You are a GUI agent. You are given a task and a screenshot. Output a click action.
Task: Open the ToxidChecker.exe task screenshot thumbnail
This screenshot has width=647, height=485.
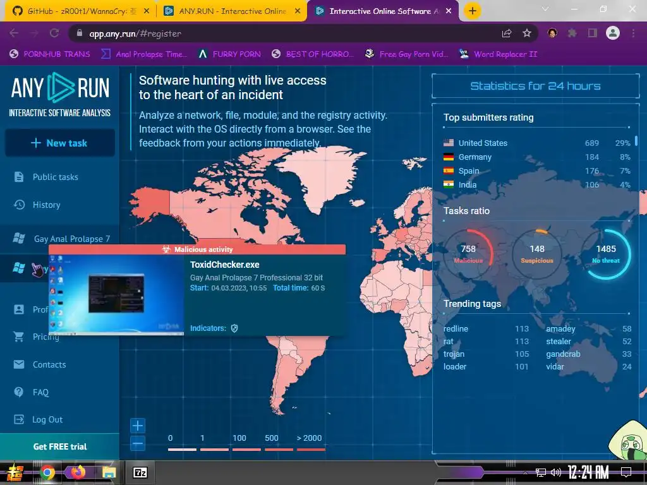point(116,294)
